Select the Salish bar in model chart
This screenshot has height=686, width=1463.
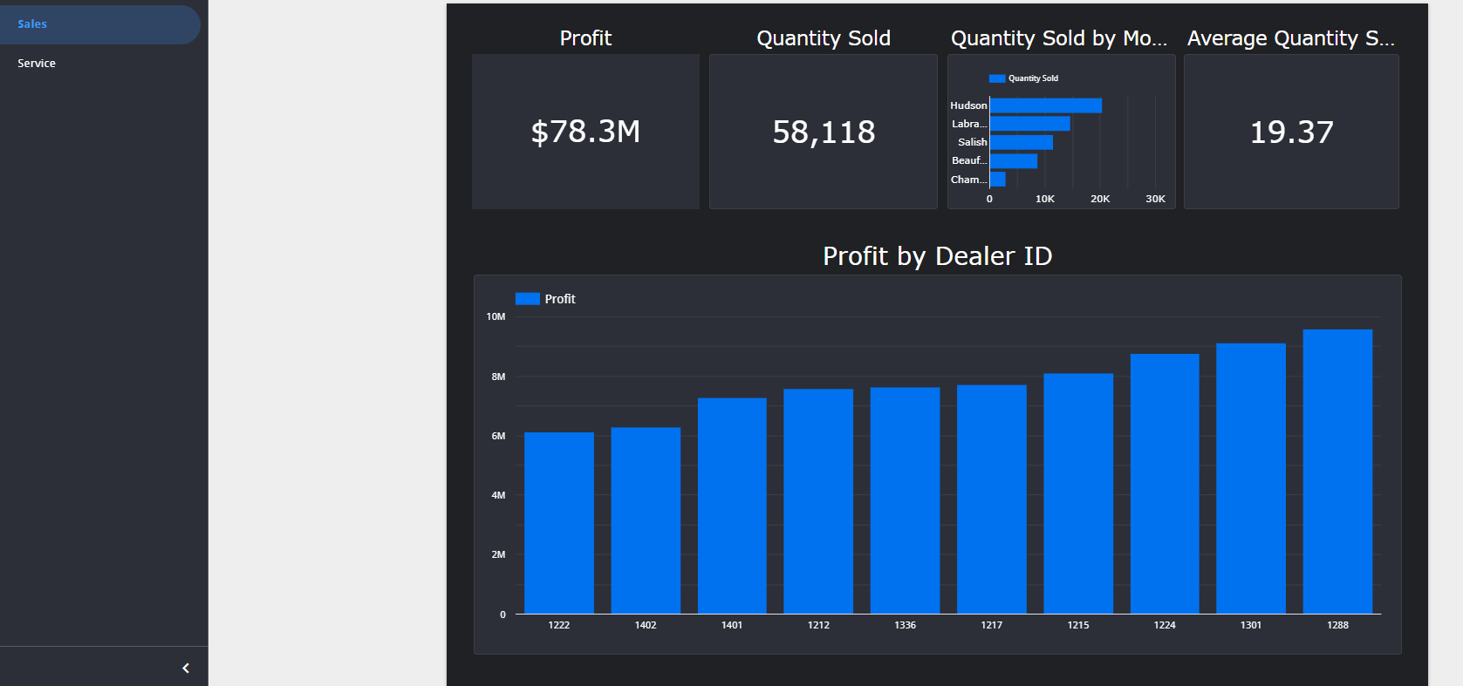[1022, 142]
